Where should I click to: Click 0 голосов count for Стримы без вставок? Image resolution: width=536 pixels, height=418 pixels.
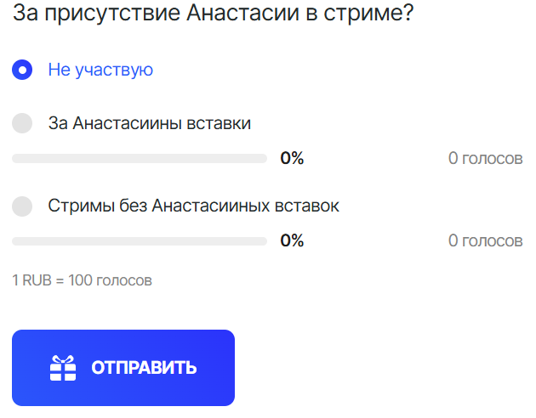[485, 241]
